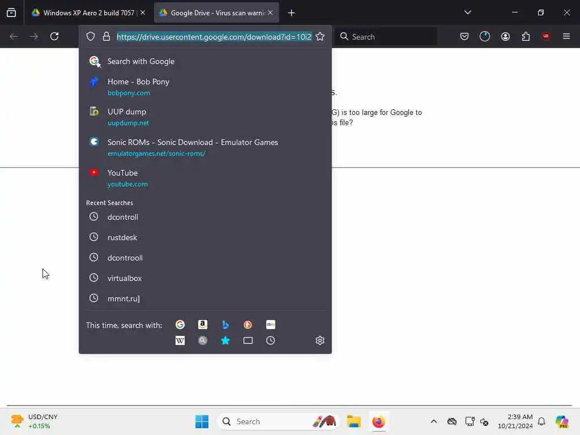Select recent search dcontrooll
Image resolution: width=580 pixels, height=435 pixels.
click(205, 258)
